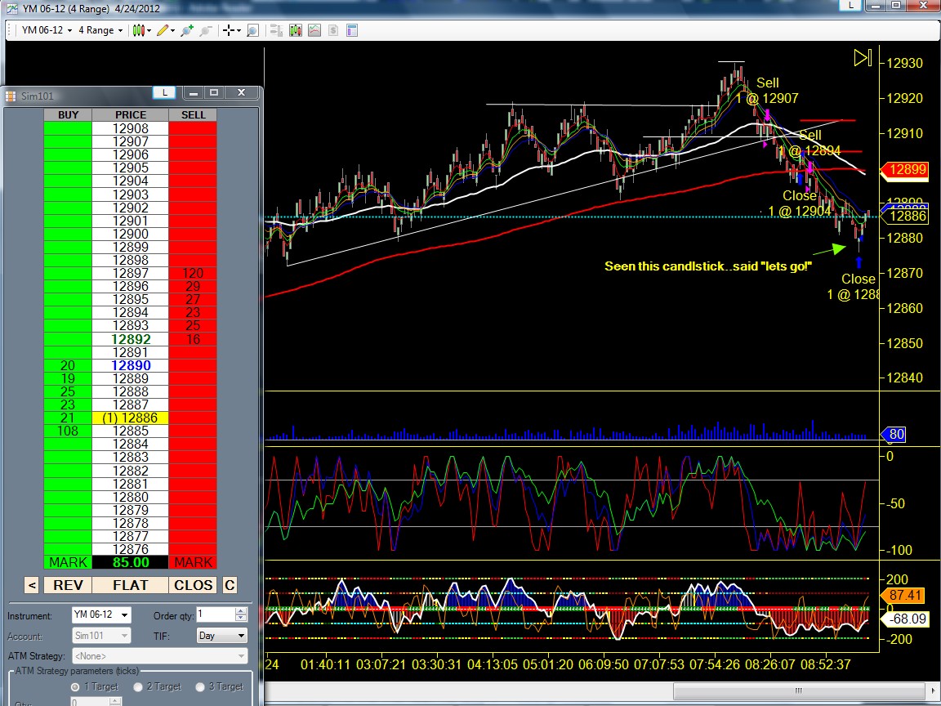Click the red 12899 price marker

[903, 170]
